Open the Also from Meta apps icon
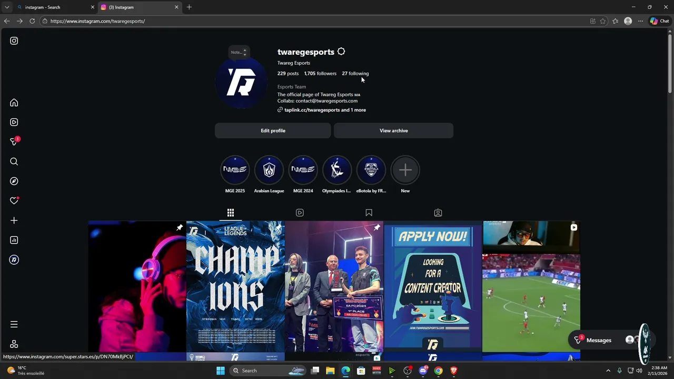674x379 pixels. coord(14,344)
